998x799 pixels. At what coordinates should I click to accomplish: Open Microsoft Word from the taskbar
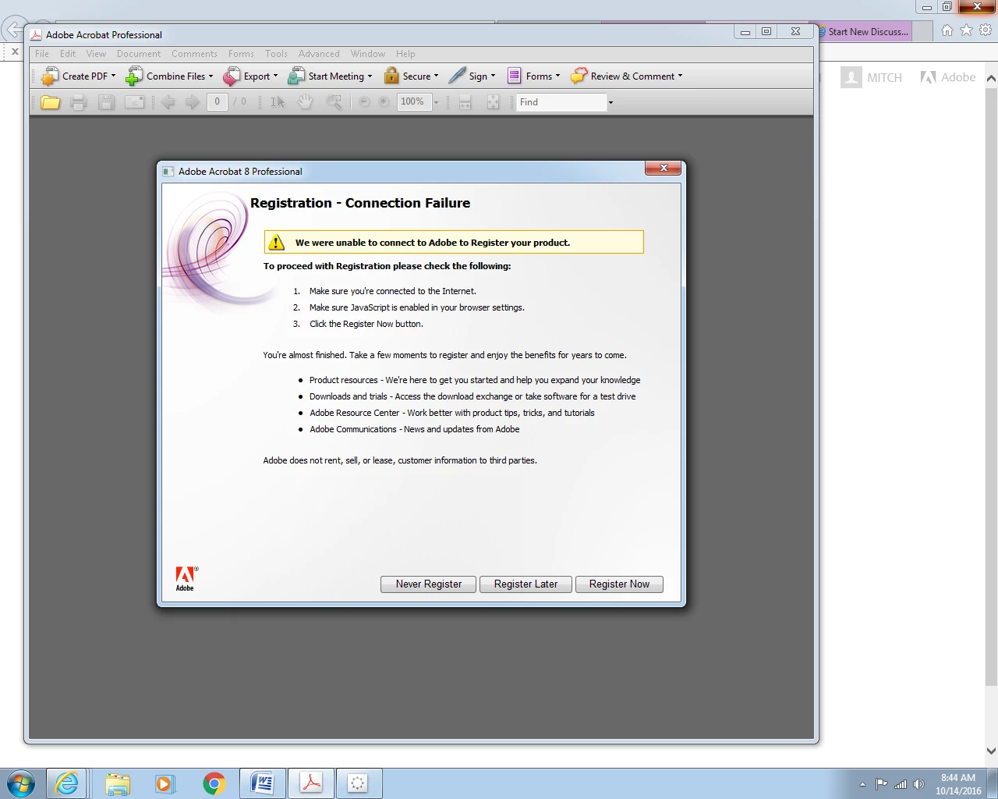tap(263, 783)
